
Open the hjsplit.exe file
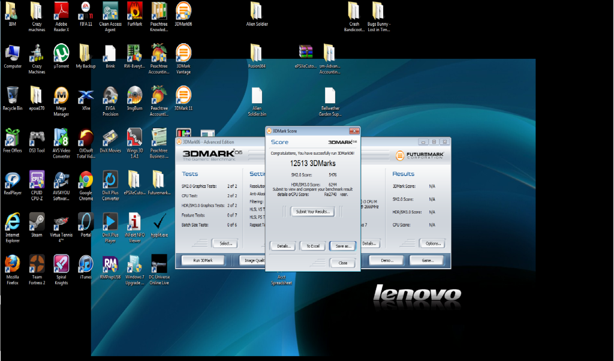click(159, 225)
